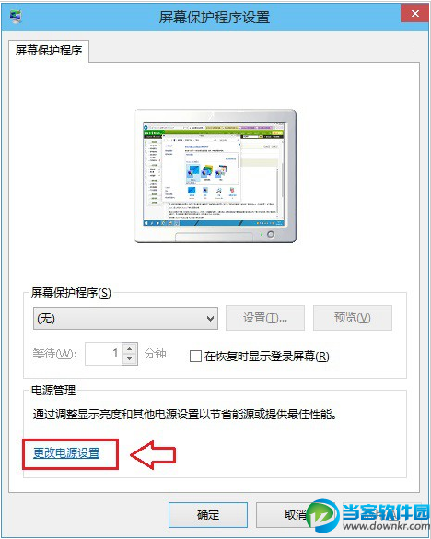Click the 预览(V) button
Screen dimensions: 431x539
tap(353, 318)
